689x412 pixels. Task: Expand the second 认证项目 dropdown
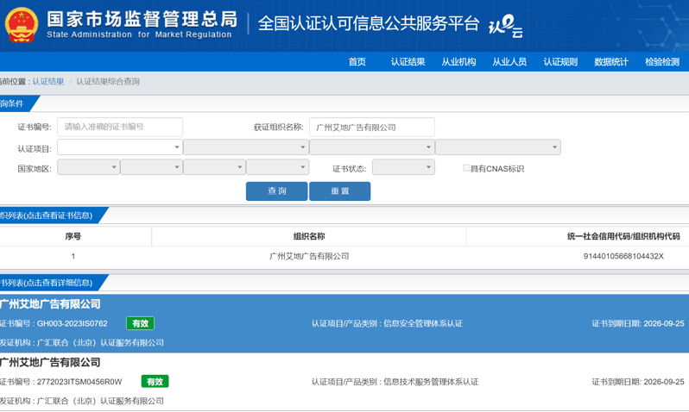[246, 147]
